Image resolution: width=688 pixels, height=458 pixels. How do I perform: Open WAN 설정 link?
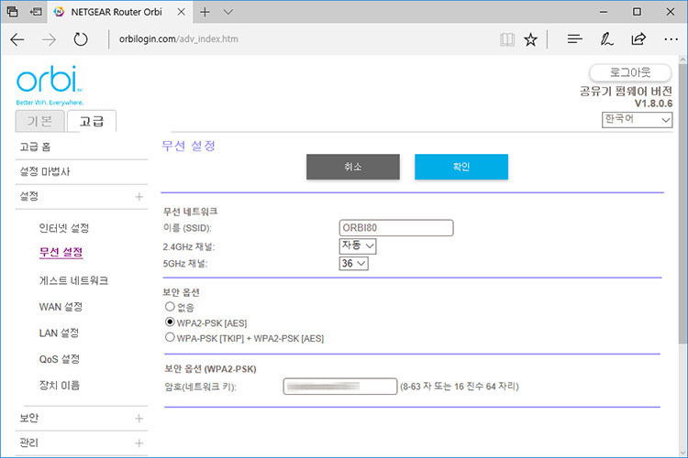(x=61, y=307)
